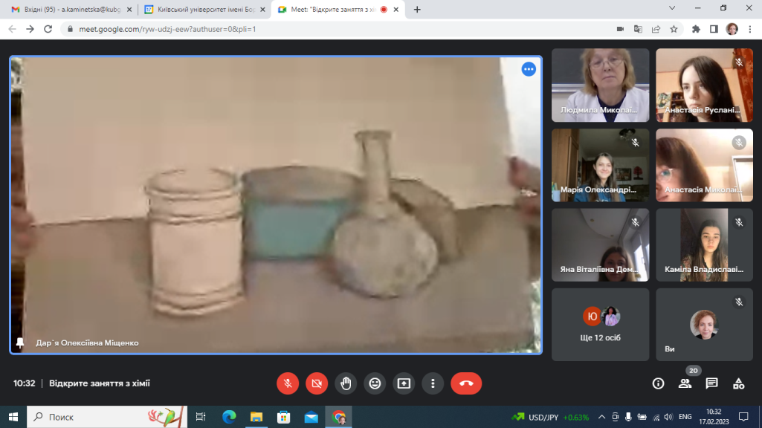762x428 pixels.
Task: Click the Поиск taskbar search box
Action: tap(107, 417)
